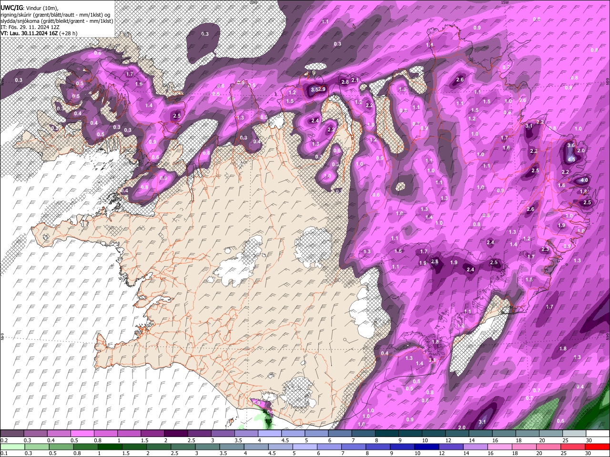Click the top legend swatch labeled 0.8

pyautogui.click(x=105, y=433)
